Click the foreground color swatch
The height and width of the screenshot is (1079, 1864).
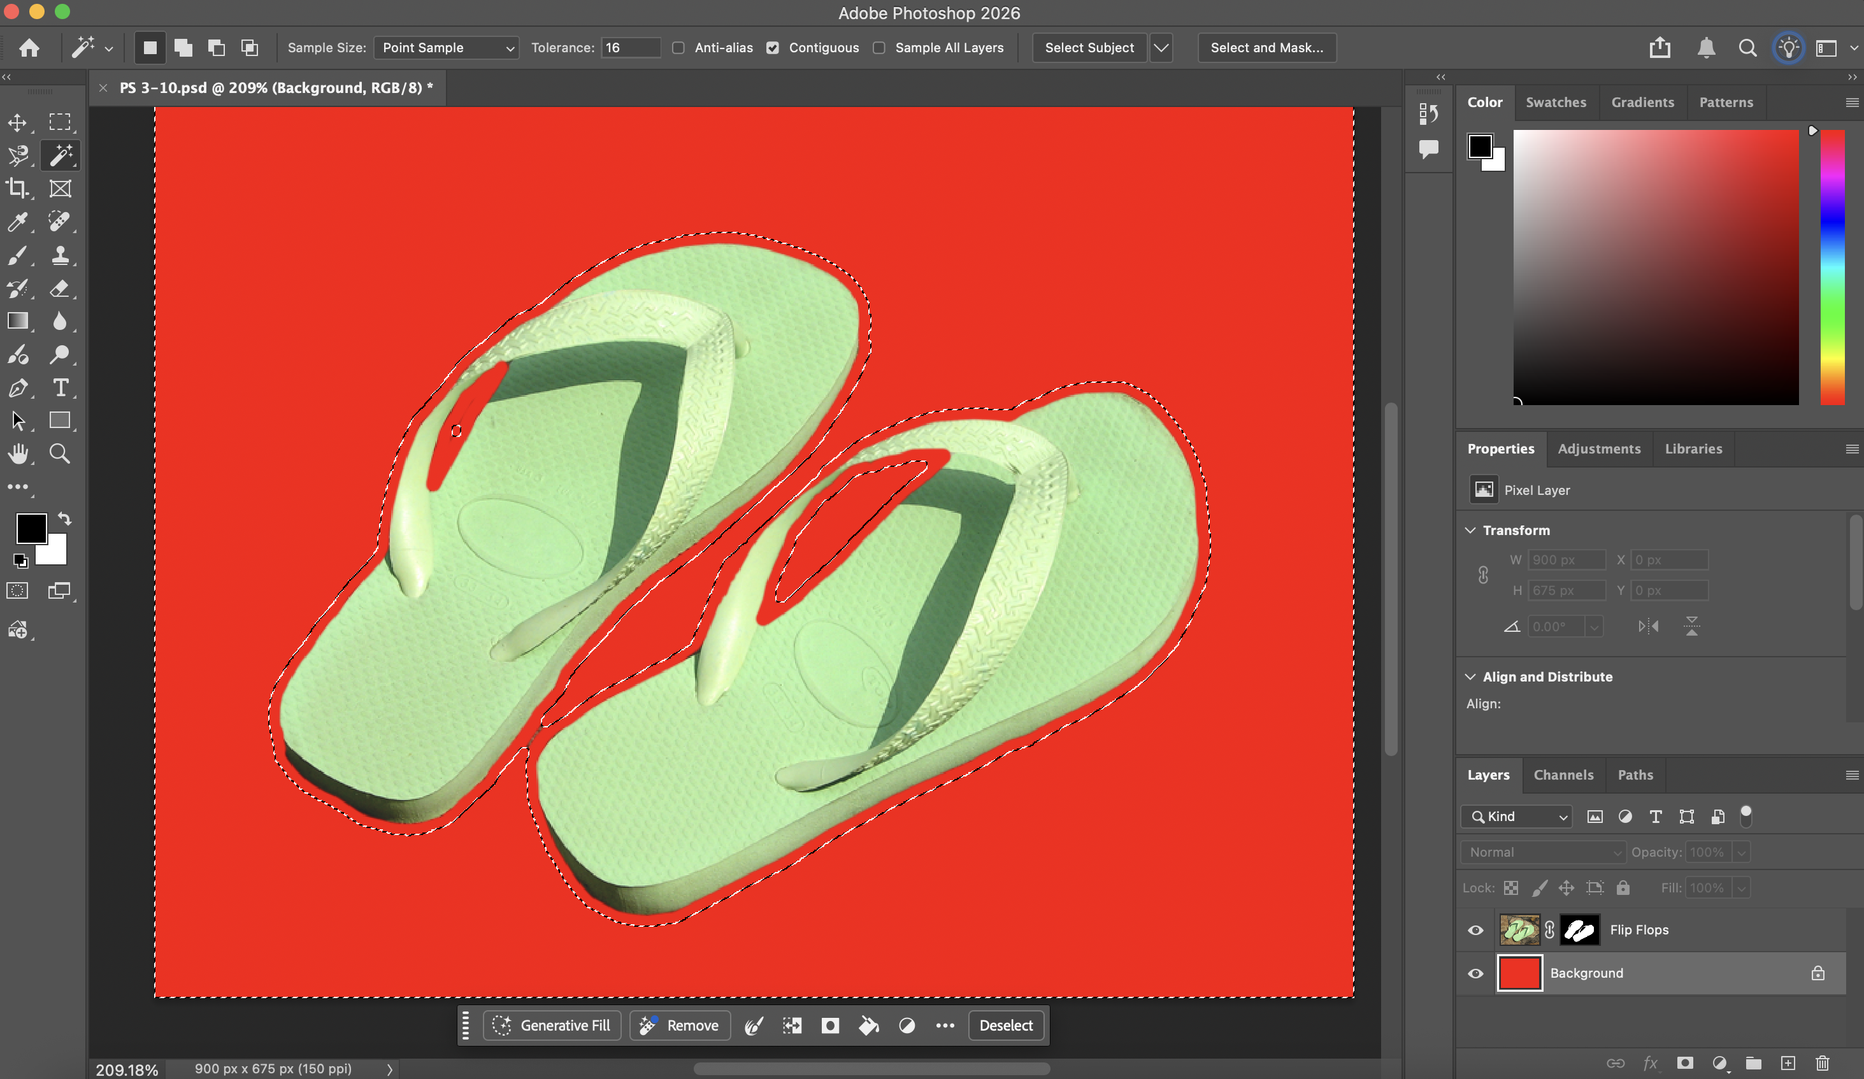(x=31, y=529)
